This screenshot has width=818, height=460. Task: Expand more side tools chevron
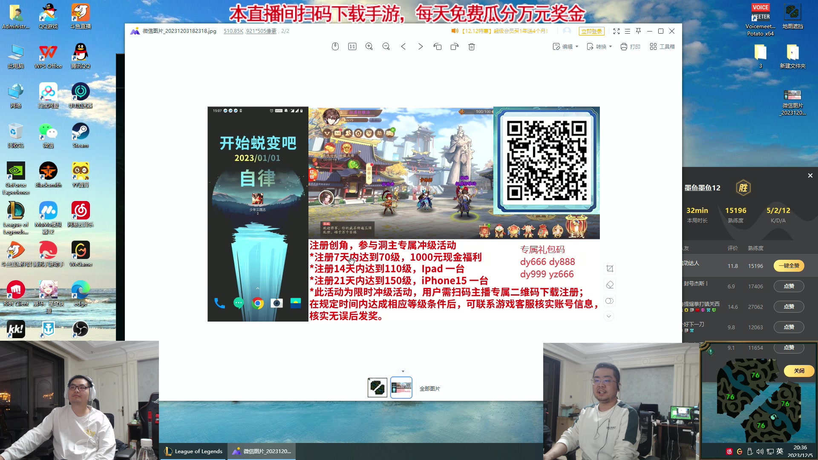(609, 316)
